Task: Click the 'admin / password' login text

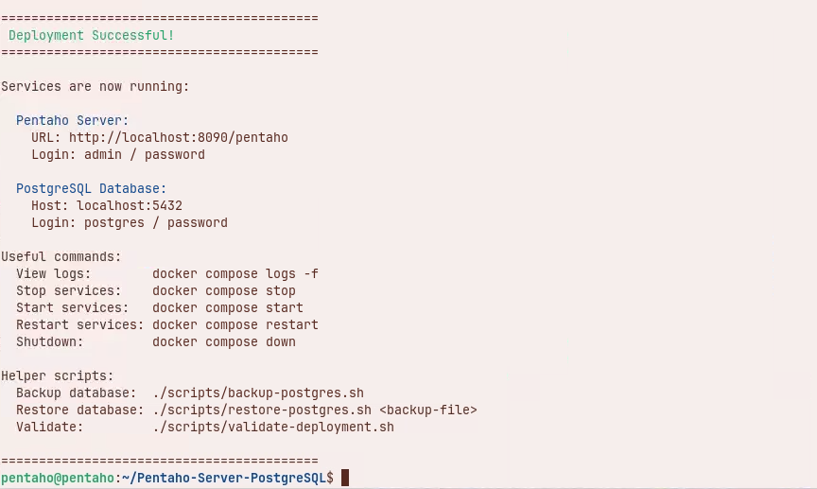Action: coord(144,155)
